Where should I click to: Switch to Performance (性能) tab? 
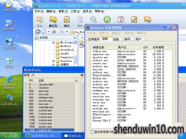118,39
